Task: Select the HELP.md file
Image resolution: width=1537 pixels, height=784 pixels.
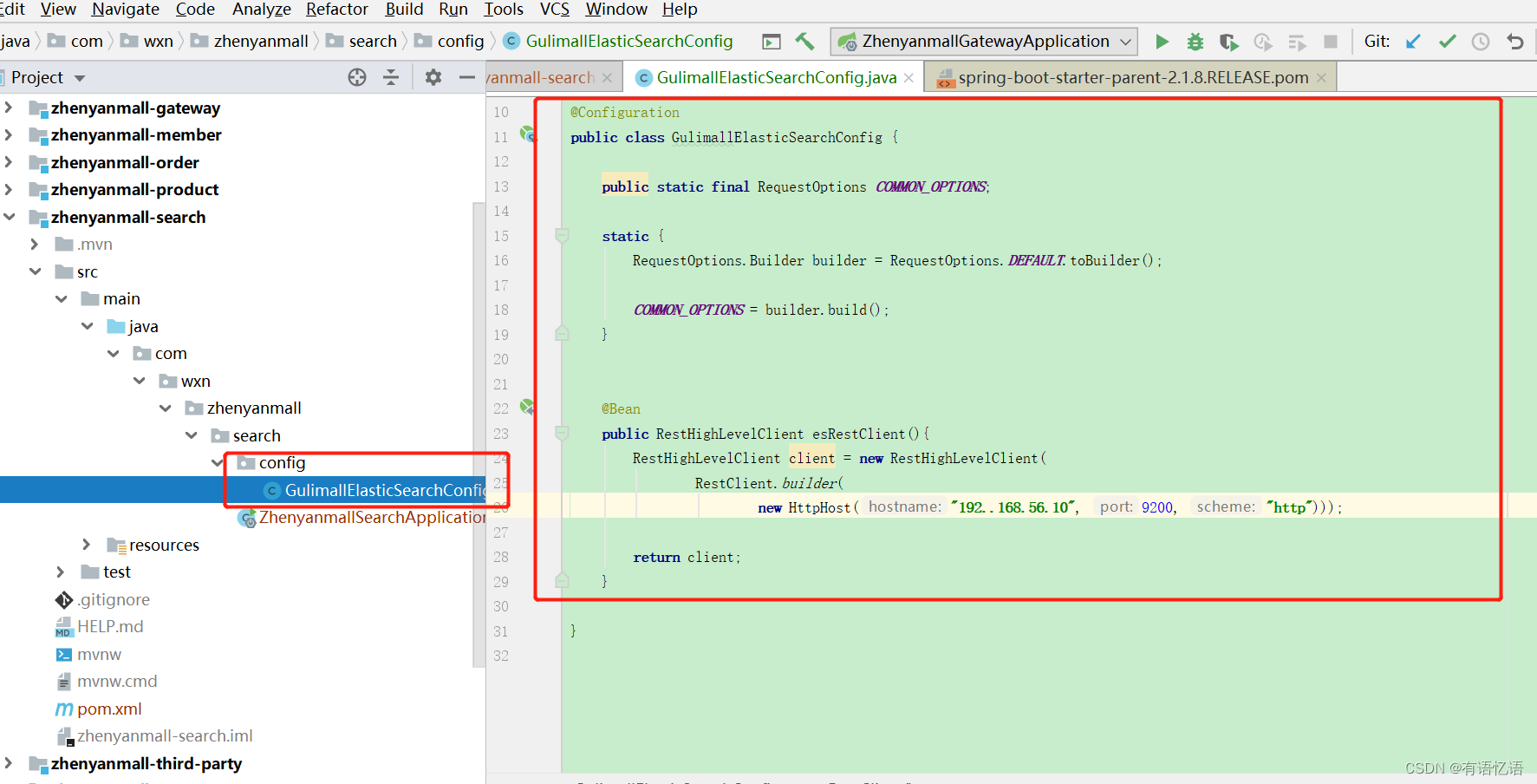Action: pyautogui.click(x=110, y=626)
